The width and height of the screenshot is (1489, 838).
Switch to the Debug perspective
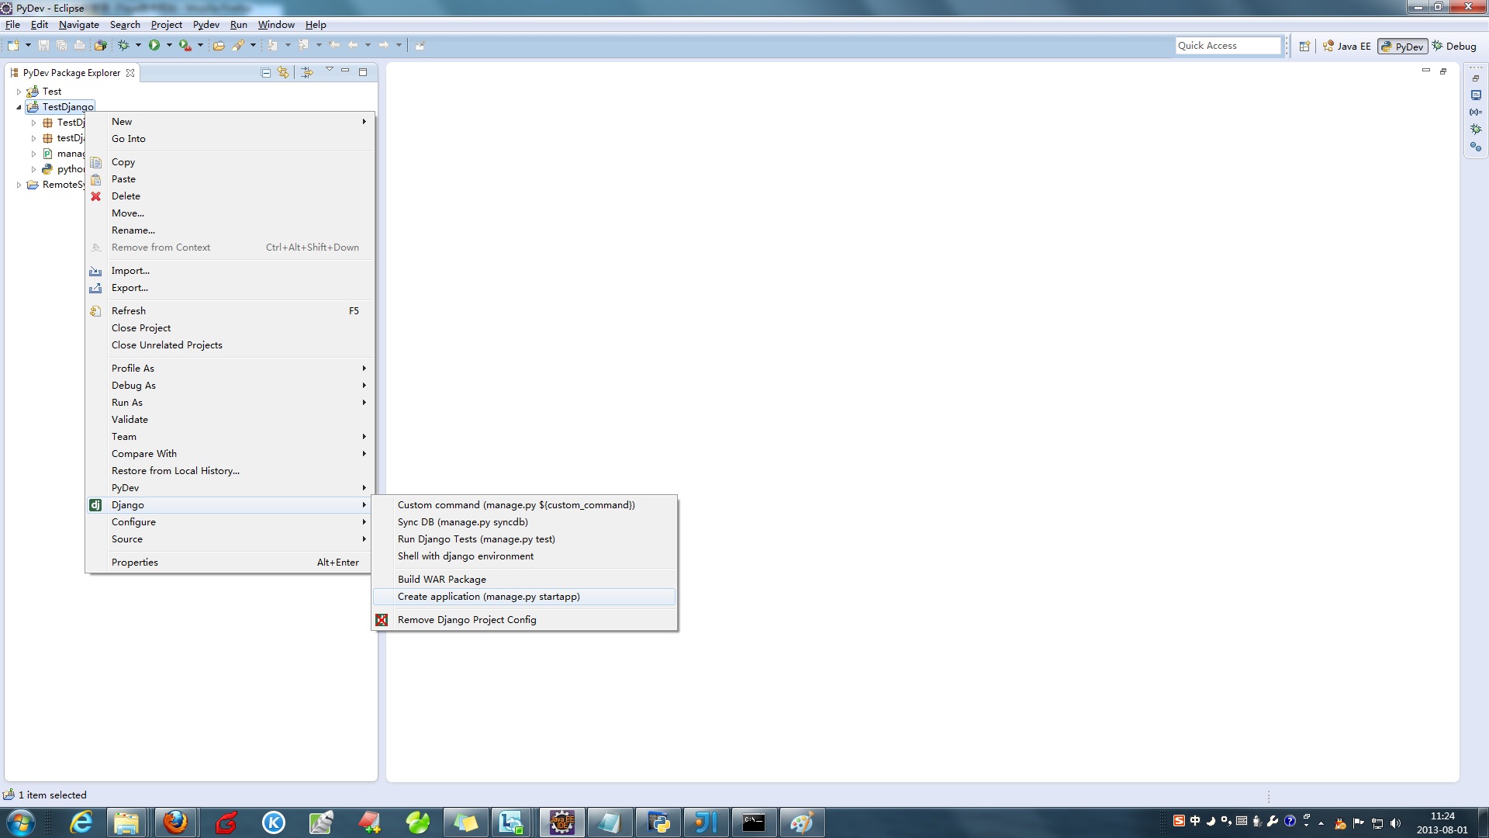click(x=1454, y=46)
